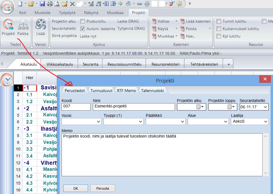Click the X delete icon in quick toolbar
The image size is (273, 194).
(72, 4)
